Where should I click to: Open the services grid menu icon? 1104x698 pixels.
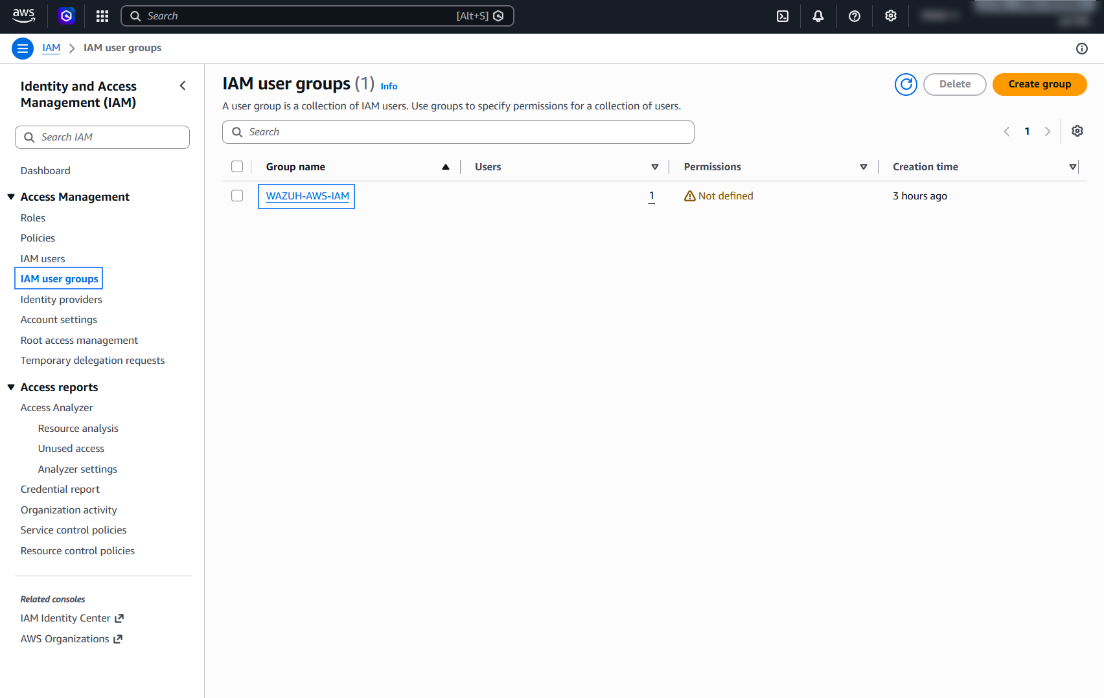point(102,16)
